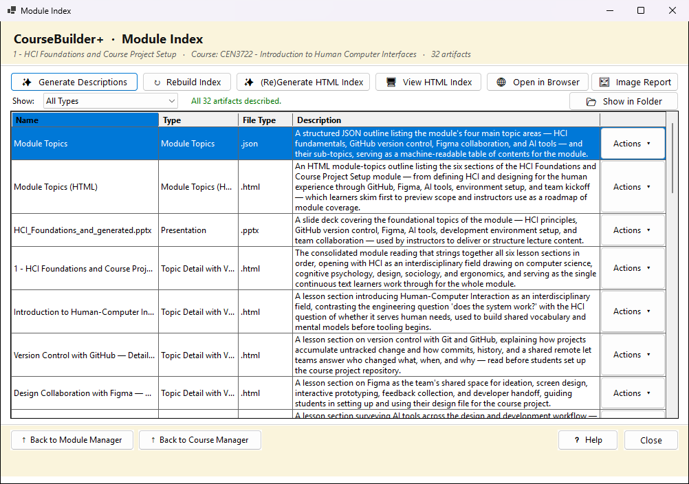Click the 'CourseBuilder+ · Module Index' heading
The image size is (689, 484).
108,39
